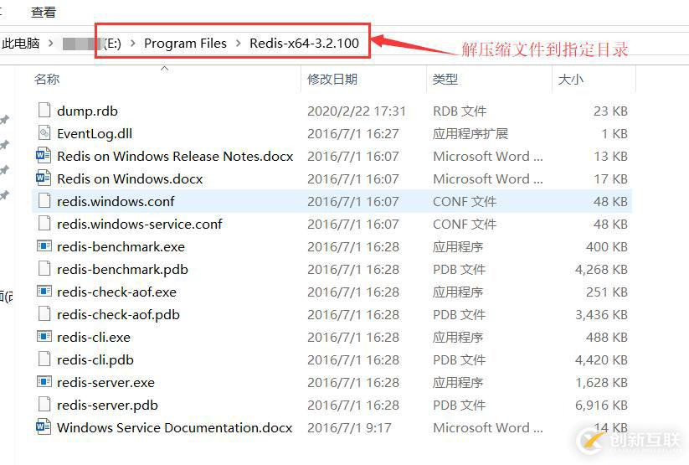Click the redis-cli.pdb file icon
The image size is (689, 465).
[x=44, y=360]
